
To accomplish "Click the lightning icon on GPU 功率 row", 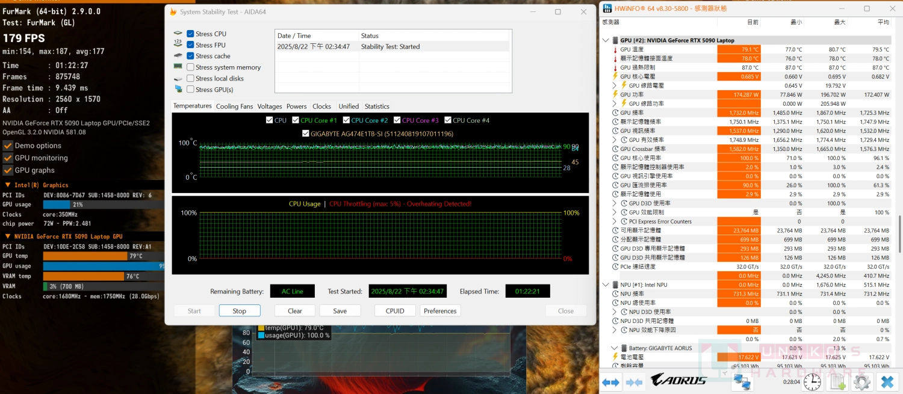I will coord(615,94).
